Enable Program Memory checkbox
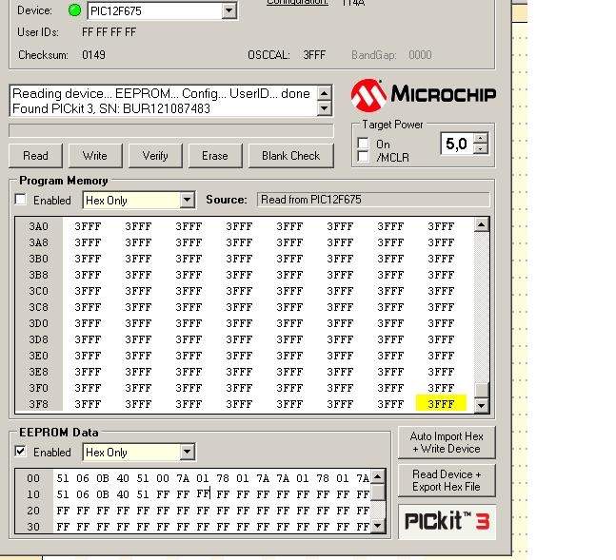 [20, 200]
